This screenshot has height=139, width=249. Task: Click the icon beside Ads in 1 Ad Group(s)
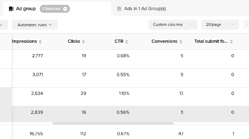coord(119,9)
